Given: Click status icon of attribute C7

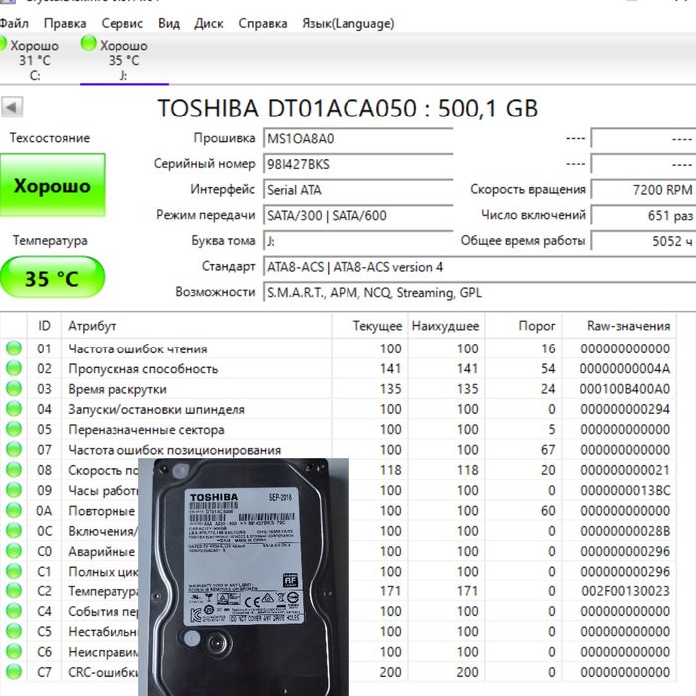Looking at the screenshot, I should pyautogui.click(x=14, y=671).
